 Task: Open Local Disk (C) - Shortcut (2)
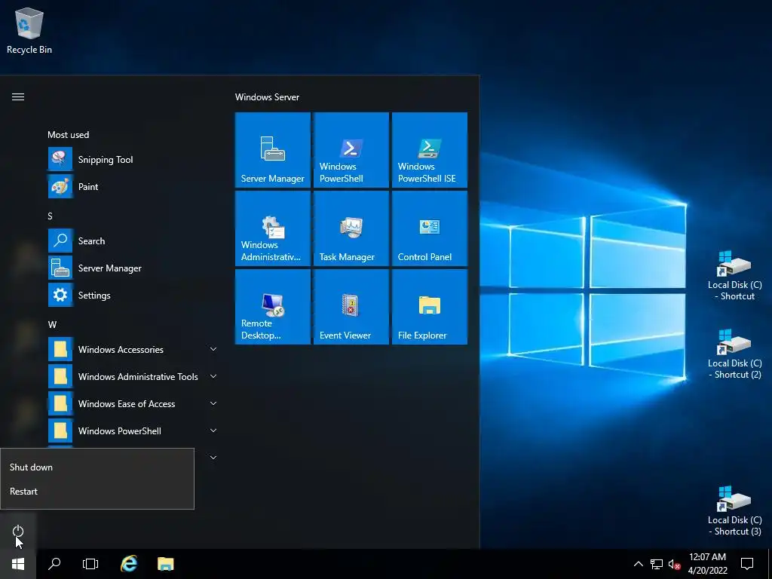[734, 354]
